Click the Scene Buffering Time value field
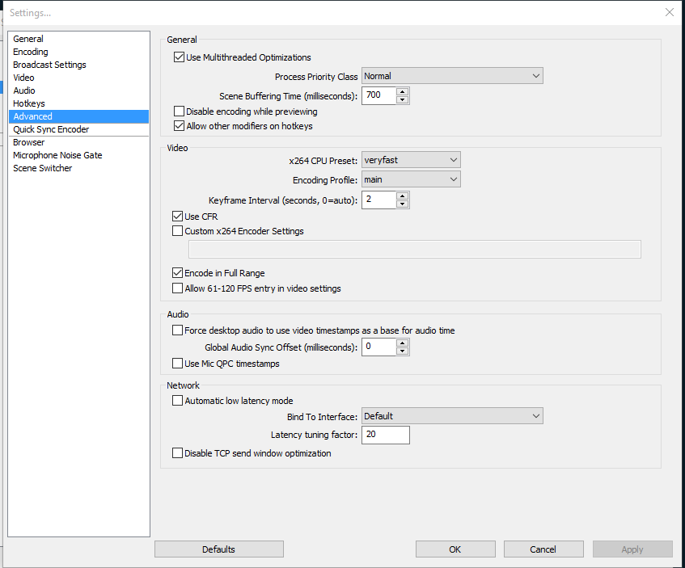 pyautogui.click(x=378, y=95)
